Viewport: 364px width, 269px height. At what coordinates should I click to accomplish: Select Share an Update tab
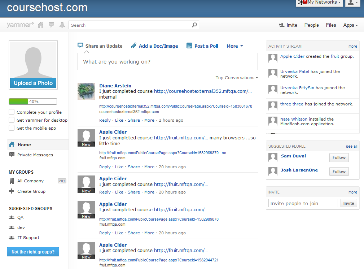point(104,46)
